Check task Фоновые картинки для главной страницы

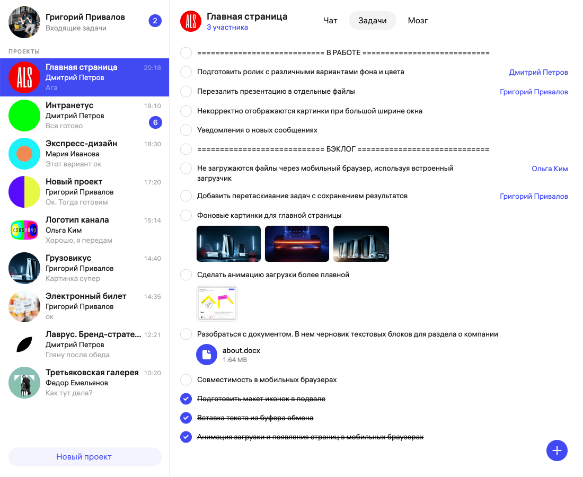(x=186, y=215)
